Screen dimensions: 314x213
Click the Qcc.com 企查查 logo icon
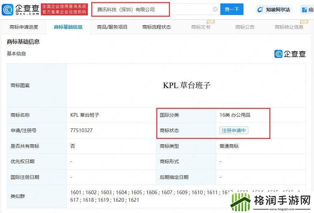pyautogui.click(x=7, y=10)
